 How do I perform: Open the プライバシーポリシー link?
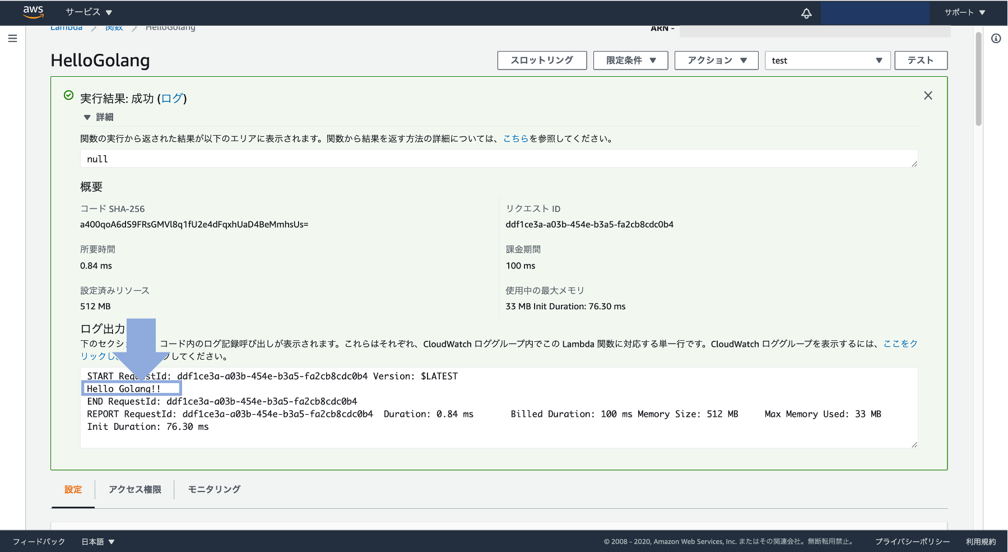[x=912, y=542]
